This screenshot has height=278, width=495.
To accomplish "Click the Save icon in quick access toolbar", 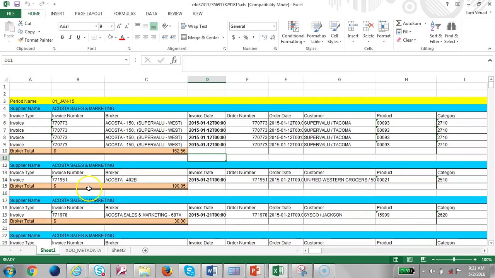I will pyautogui.click(x=17, y=4).
